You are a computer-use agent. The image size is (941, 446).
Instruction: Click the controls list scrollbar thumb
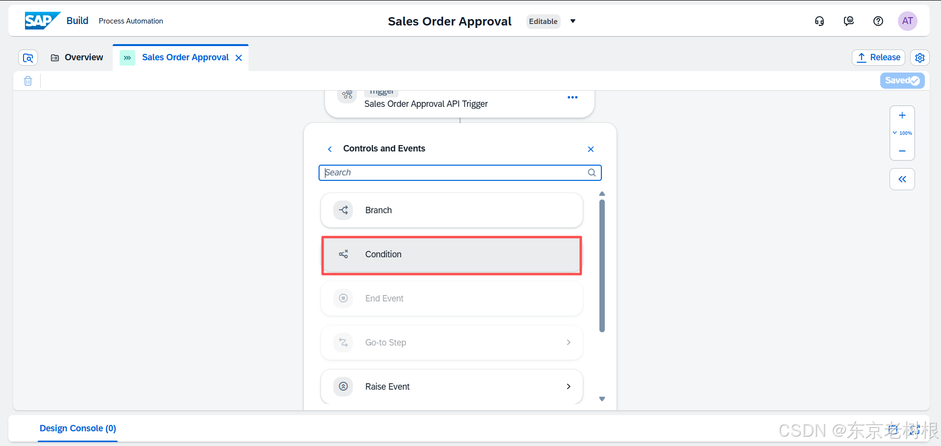click(602, 266)
